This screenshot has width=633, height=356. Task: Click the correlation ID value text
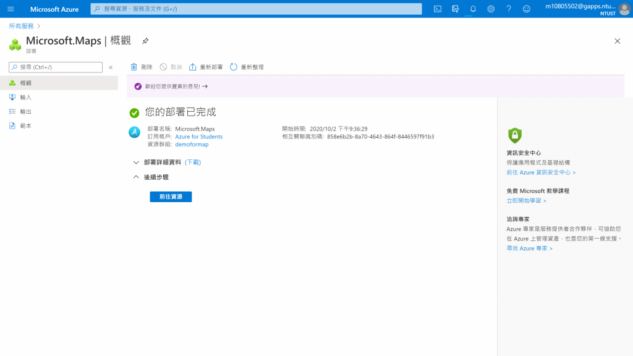click(381, 137)
